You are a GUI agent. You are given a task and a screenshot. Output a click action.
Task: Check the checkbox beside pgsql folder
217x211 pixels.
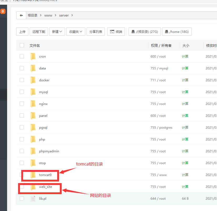click(22, 127)
